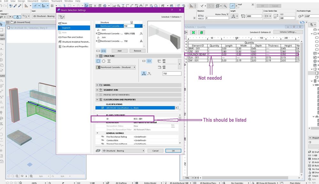Viewport: 319px width, 184px height.
Task: Open the Document menu
Action: 33,1
